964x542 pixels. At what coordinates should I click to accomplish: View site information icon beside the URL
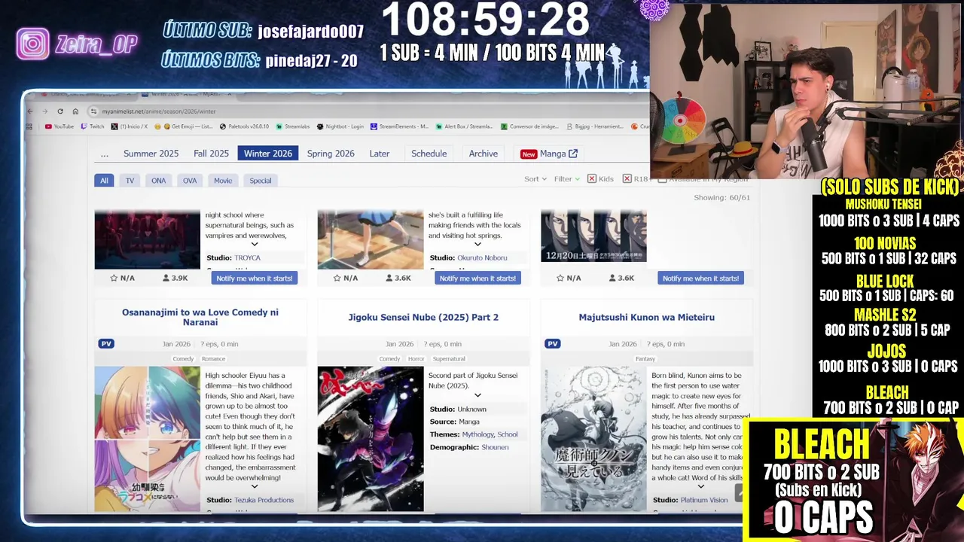tap(93, 111)
